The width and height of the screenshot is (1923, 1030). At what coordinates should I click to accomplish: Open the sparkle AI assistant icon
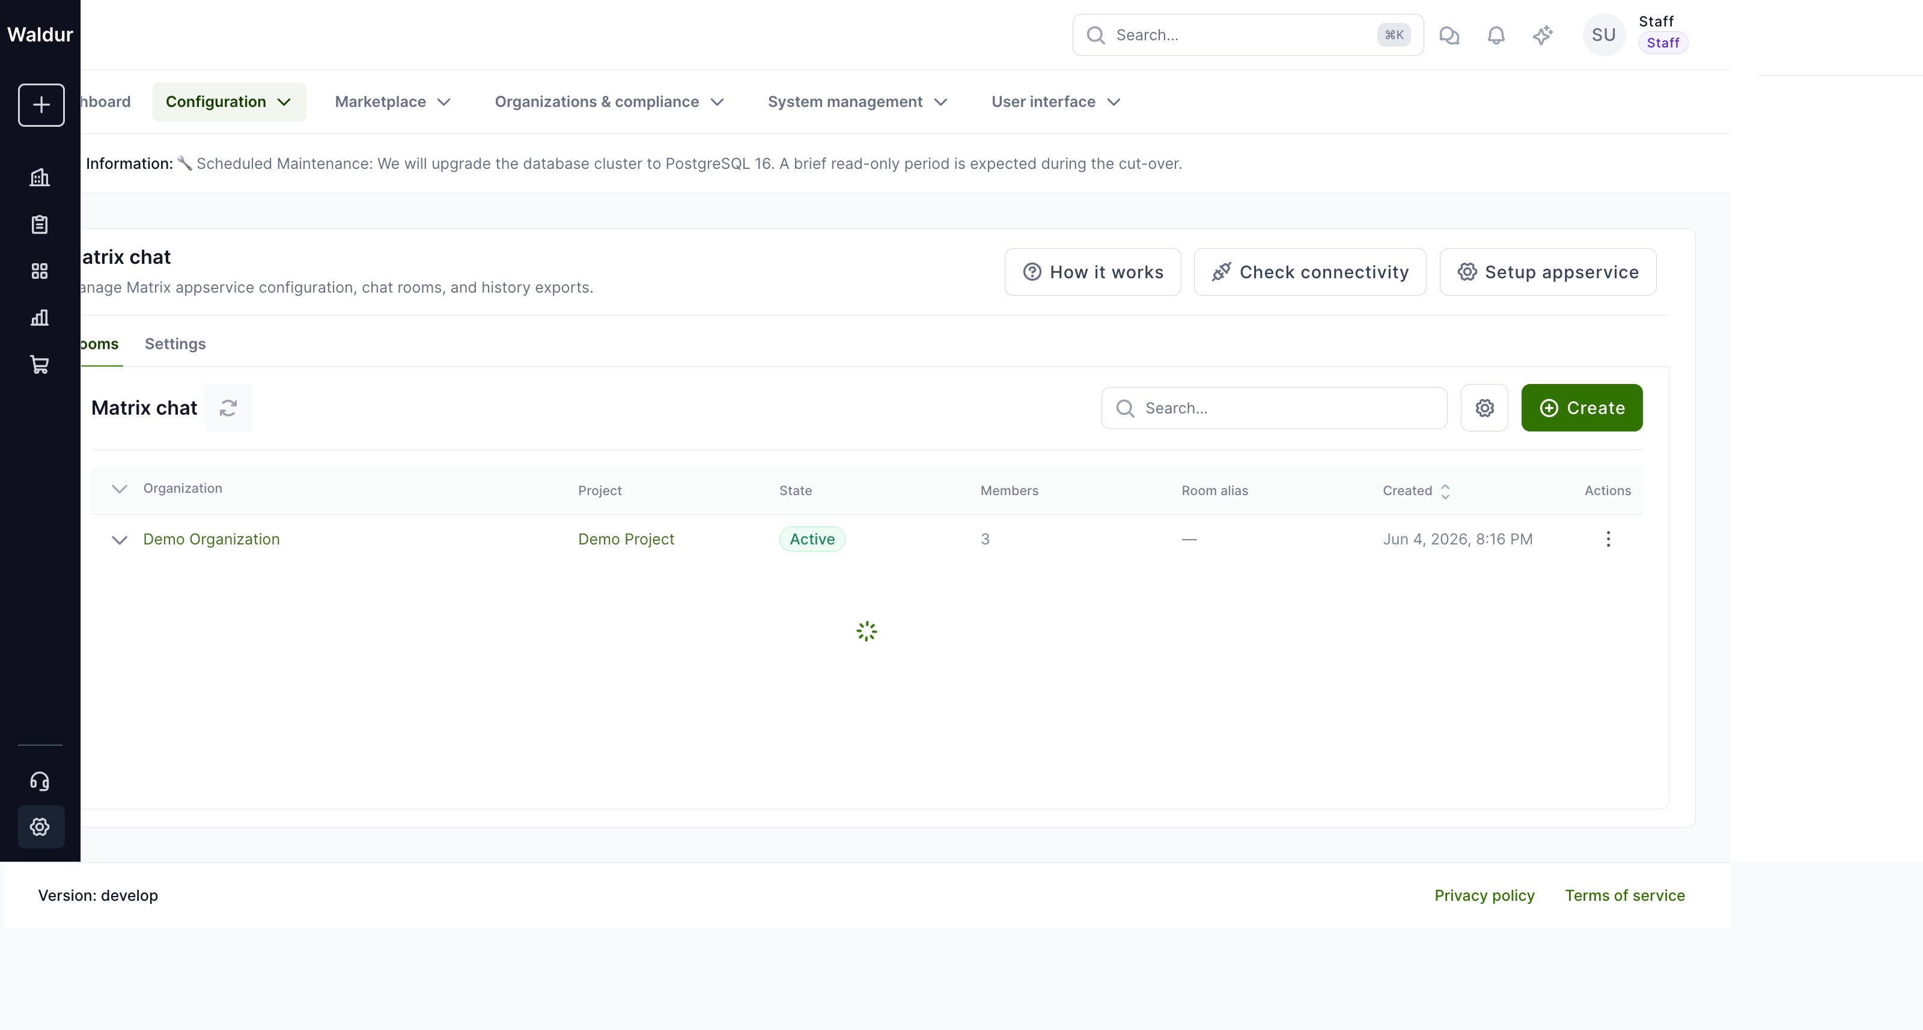(1543, 35)
